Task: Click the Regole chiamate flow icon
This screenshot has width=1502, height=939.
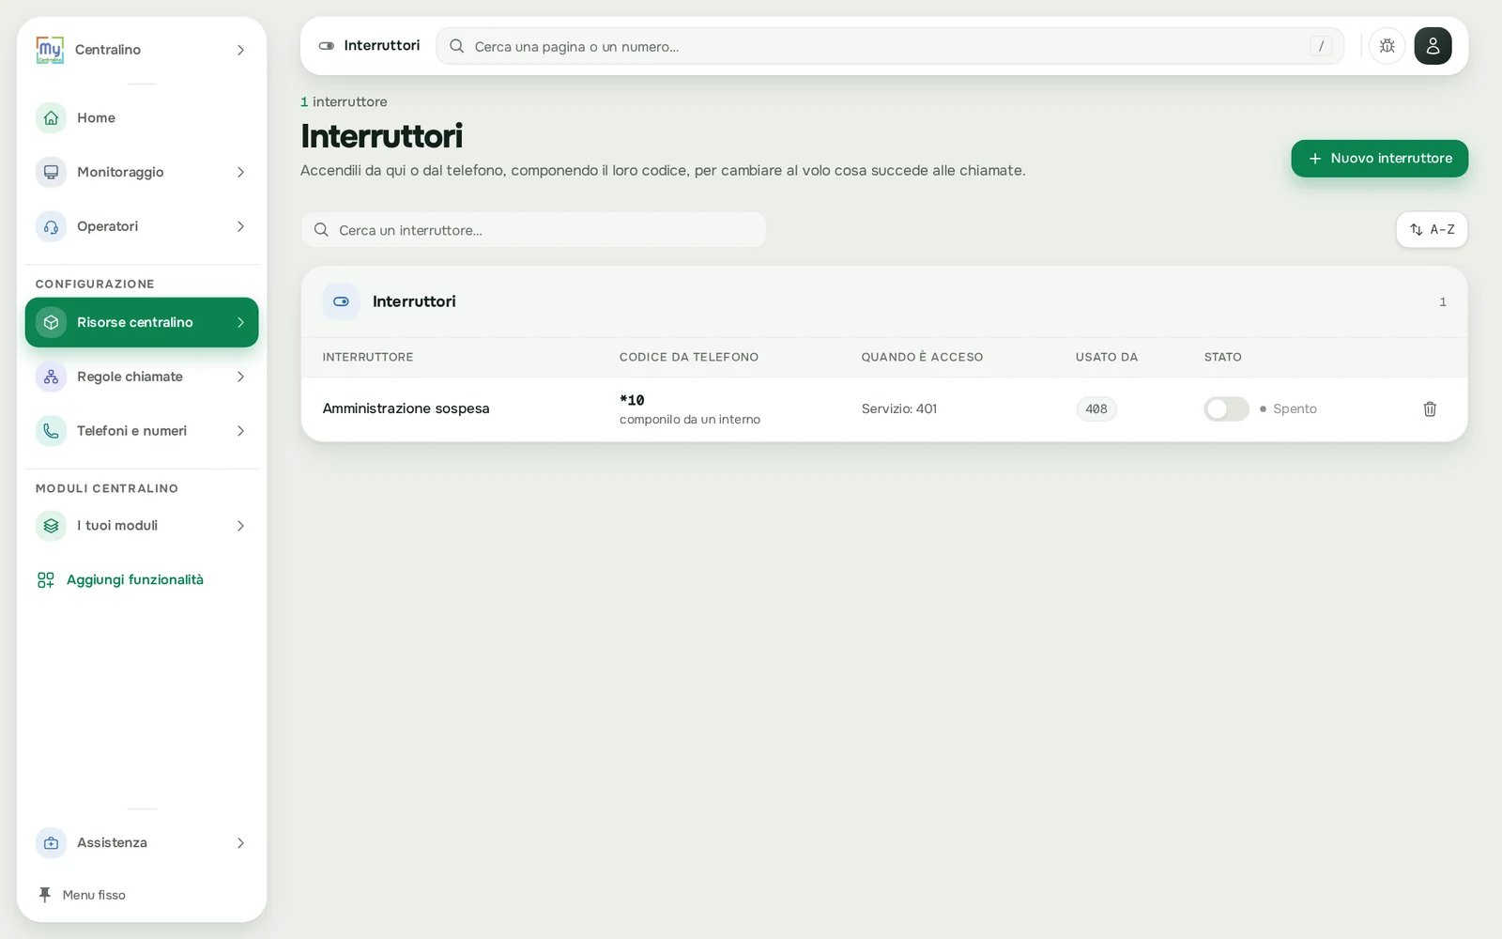Action: point(51,377)
